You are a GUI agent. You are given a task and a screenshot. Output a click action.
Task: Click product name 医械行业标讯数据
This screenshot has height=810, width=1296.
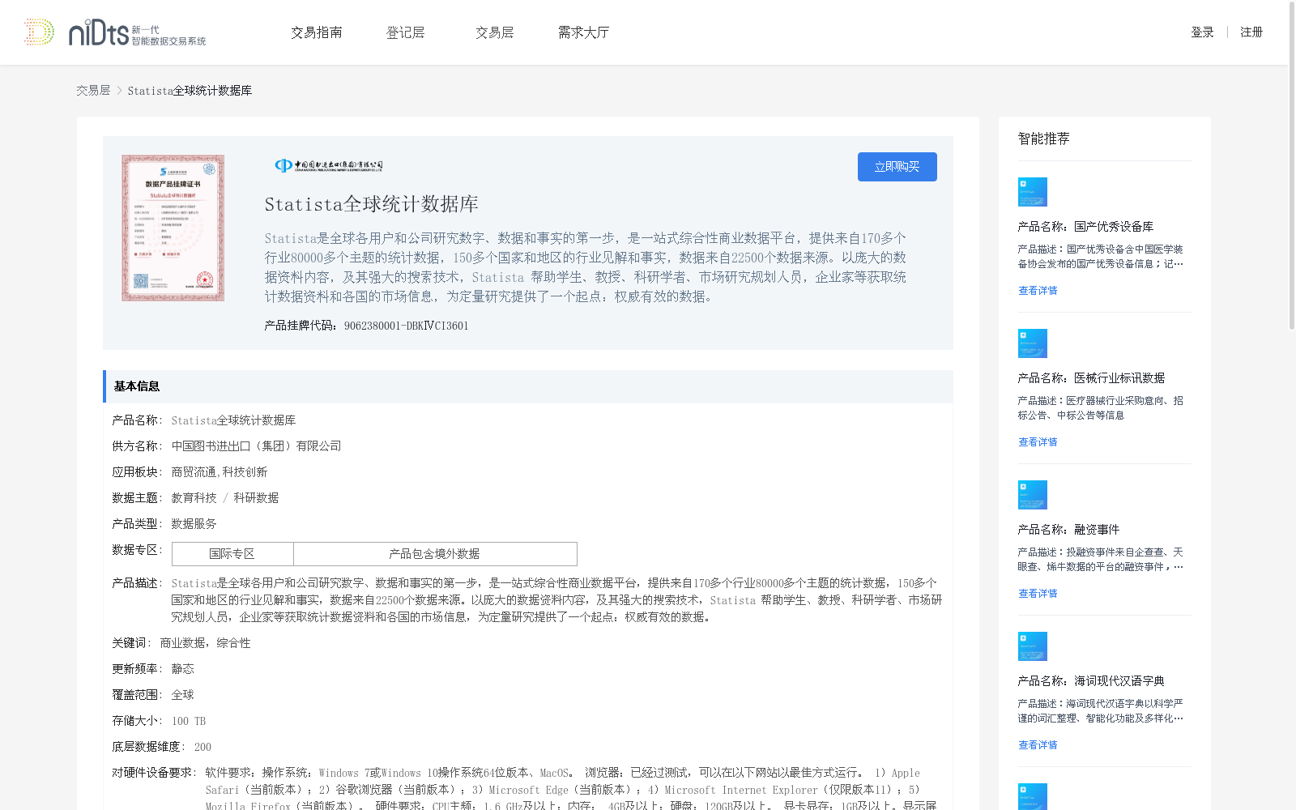pos(1119,378)
